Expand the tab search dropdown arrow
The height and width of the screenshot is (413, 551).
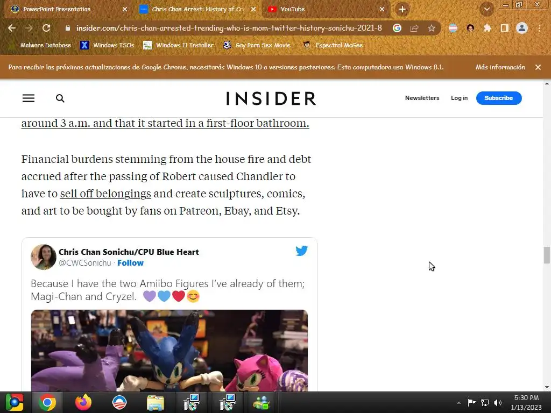pos(486,9)
